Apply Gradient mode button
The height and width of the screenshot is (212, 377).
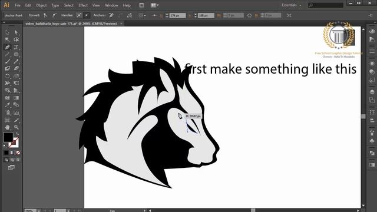(12, 153)
